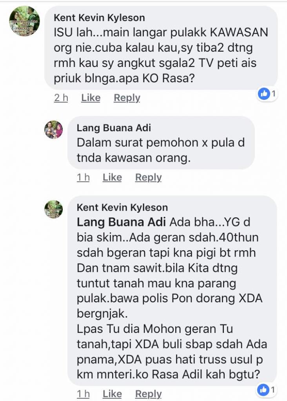Screen dimensions: 287x401
Task: Like Kent Kevin Kyleson's first comment
Action: coord(91,98)
